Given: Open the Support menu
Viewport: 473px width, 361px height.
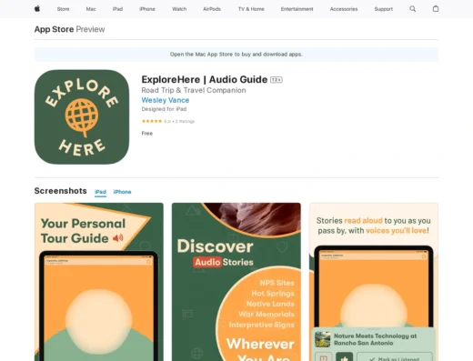Looking at the screenshot, I should click(x=383, y=9).
